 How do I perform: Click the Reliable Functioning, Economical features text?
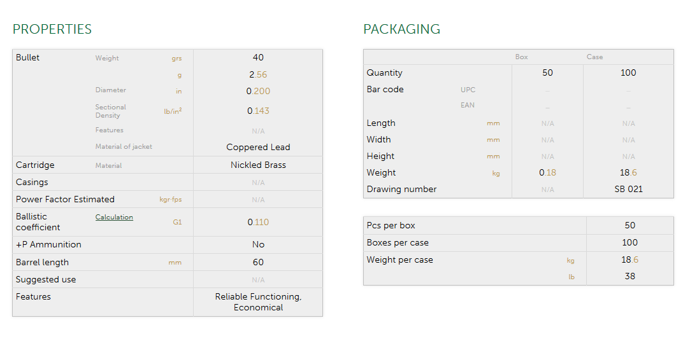coord(258,302)
